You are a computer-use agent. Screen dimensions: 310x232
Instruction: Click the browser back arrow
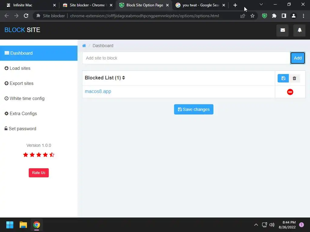pyautogui.click(x=7, y=16)
